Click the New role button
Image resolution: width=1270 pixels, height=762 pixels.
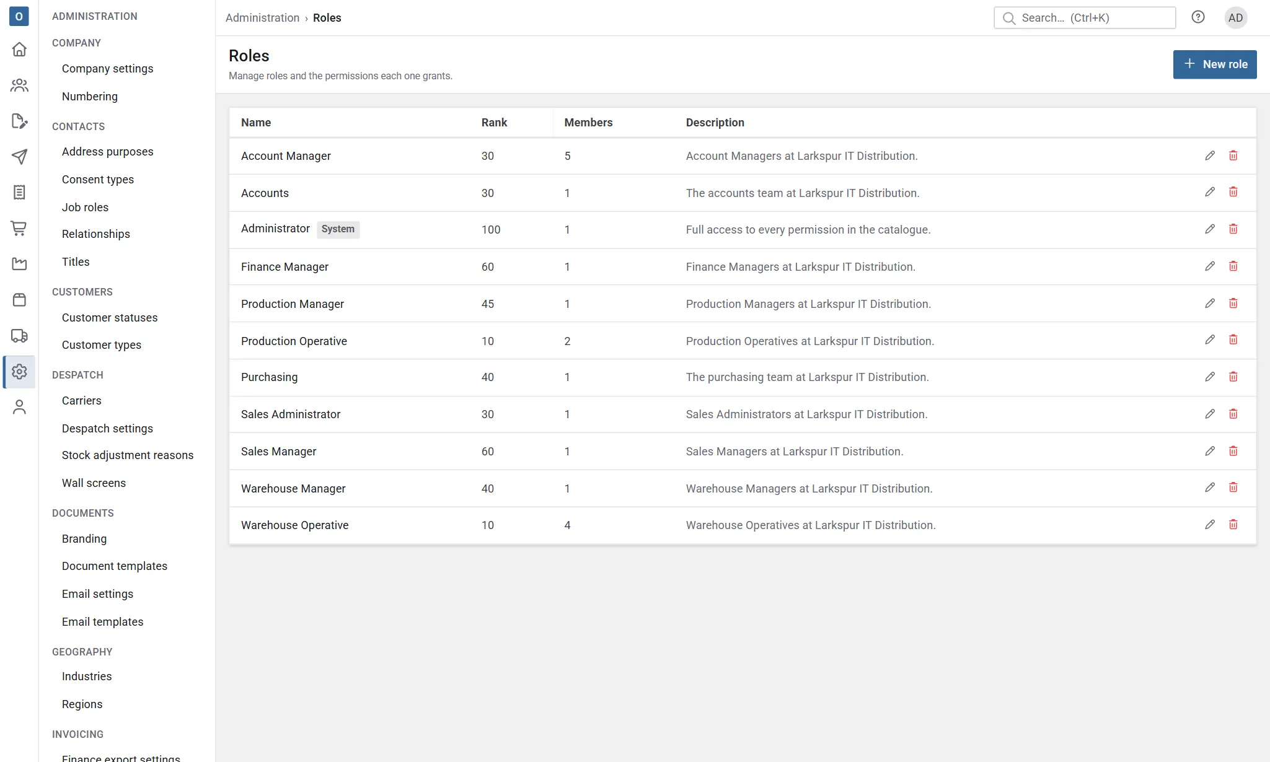click(1214, 64)
